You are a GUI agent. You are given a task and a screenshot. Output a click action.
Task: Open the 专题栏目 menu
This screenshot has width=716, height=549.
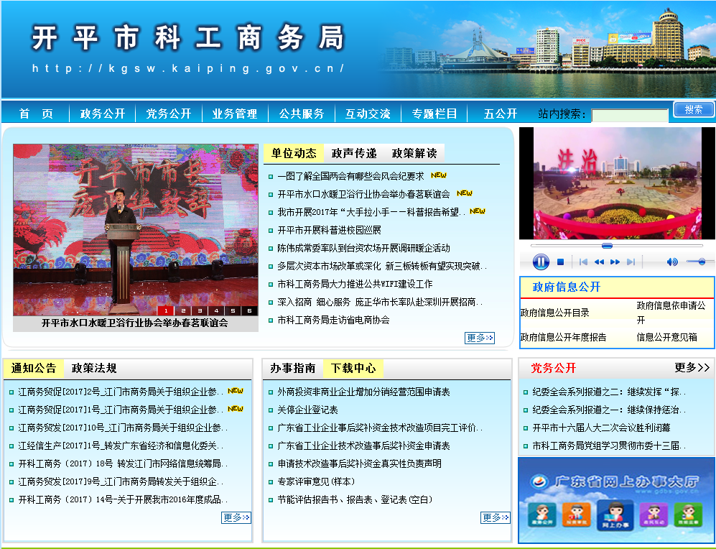click(434, 114)
